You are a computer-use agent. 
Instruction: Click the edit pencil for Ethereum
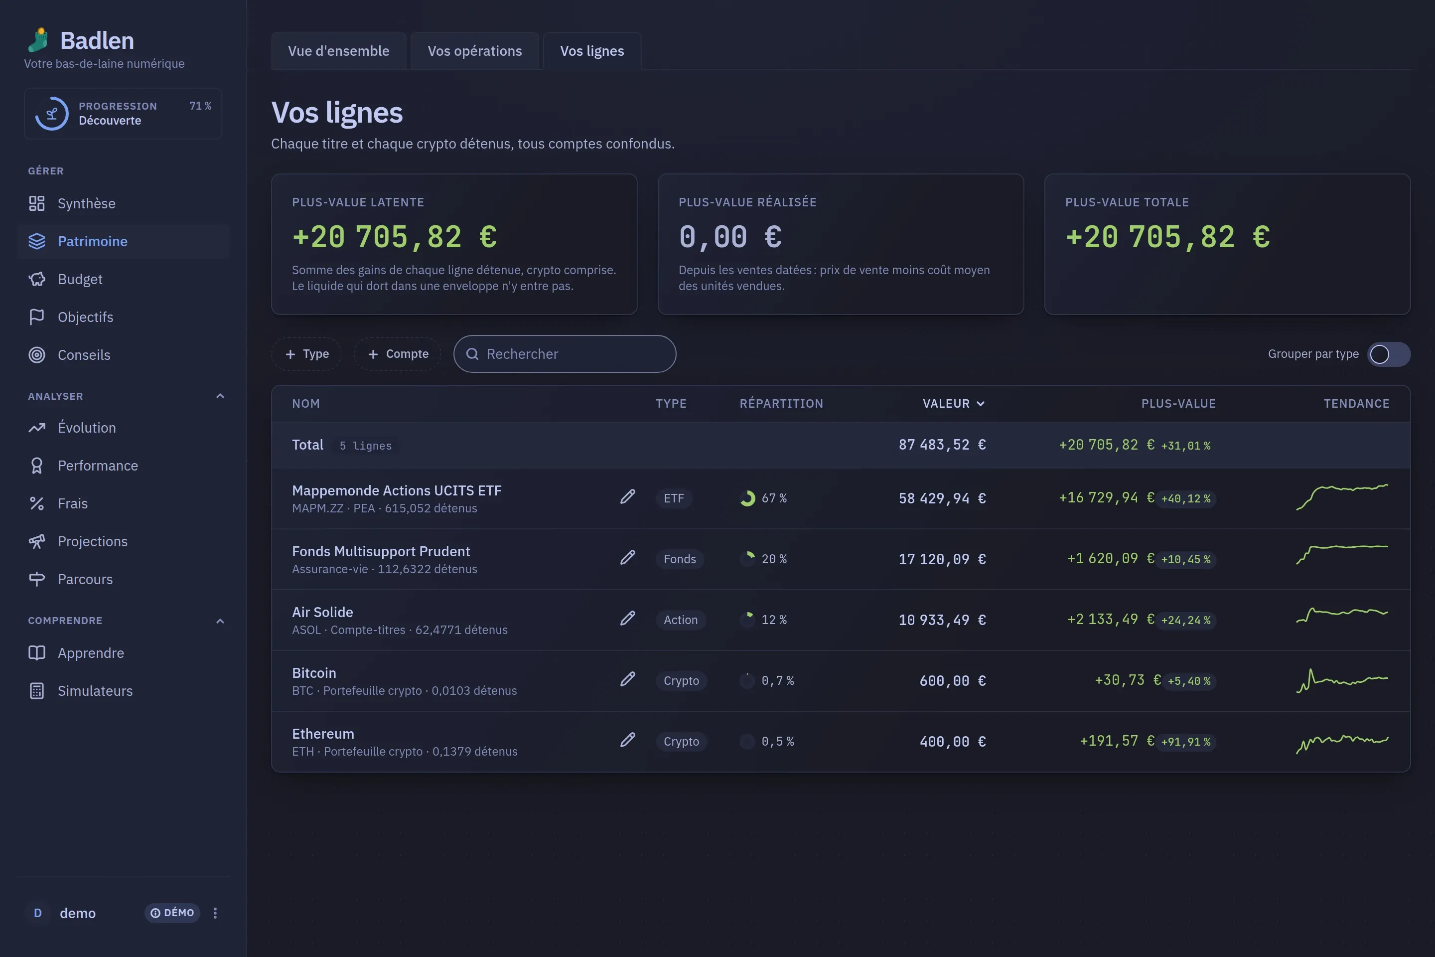pyautogui.click(x=628, y=740)
